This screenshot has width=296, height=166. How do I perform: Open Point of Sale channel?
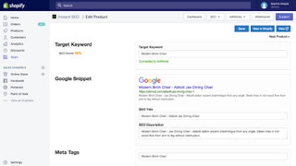tap(19, 94)
